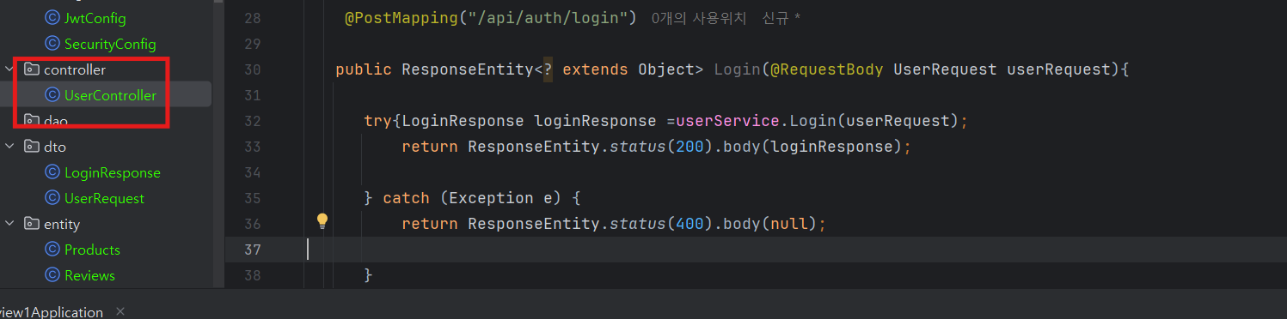Click the Reviews class icon
Screen dimensions: 1287x319
click(x=52, y=275)
